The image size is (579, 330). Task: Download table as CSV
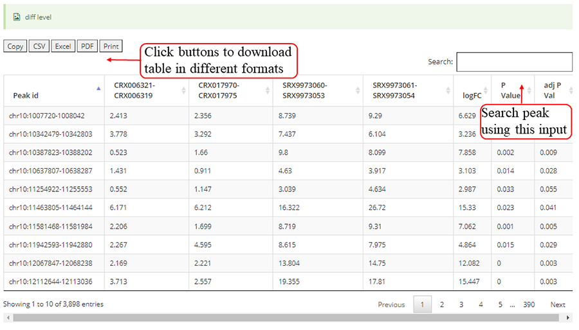pos(38,46)
